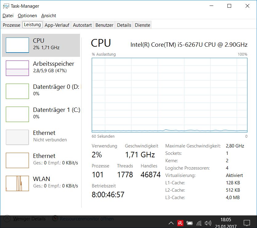The height and width of the screenshot is (228, 257).
Task: Click Ressourcenmonitor öffnen link
Action: [87, 219]
